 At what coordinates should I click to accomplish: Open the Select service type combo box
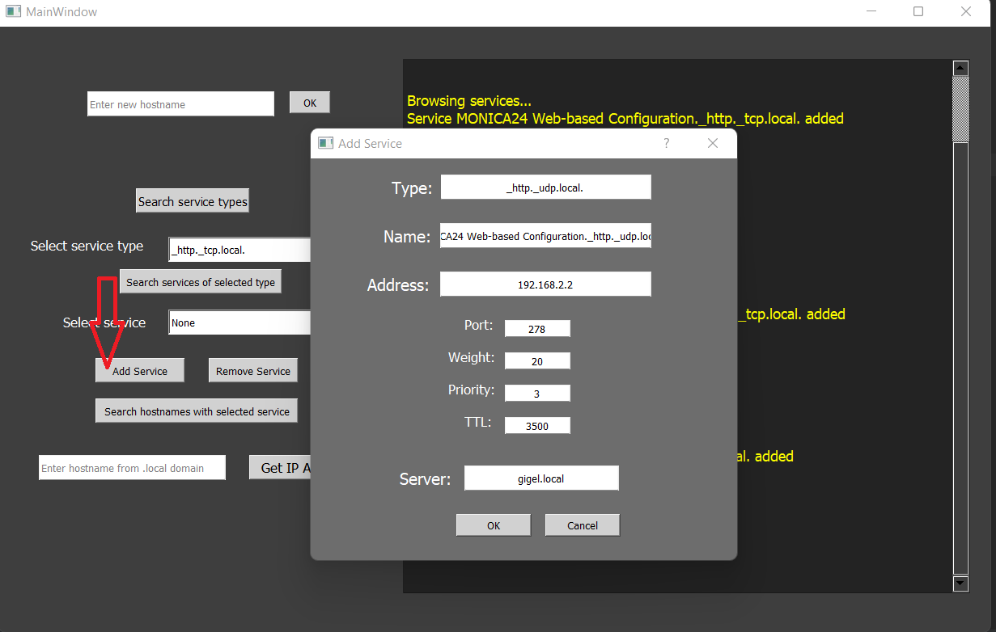pyautogui.click(x=239, y=250)
